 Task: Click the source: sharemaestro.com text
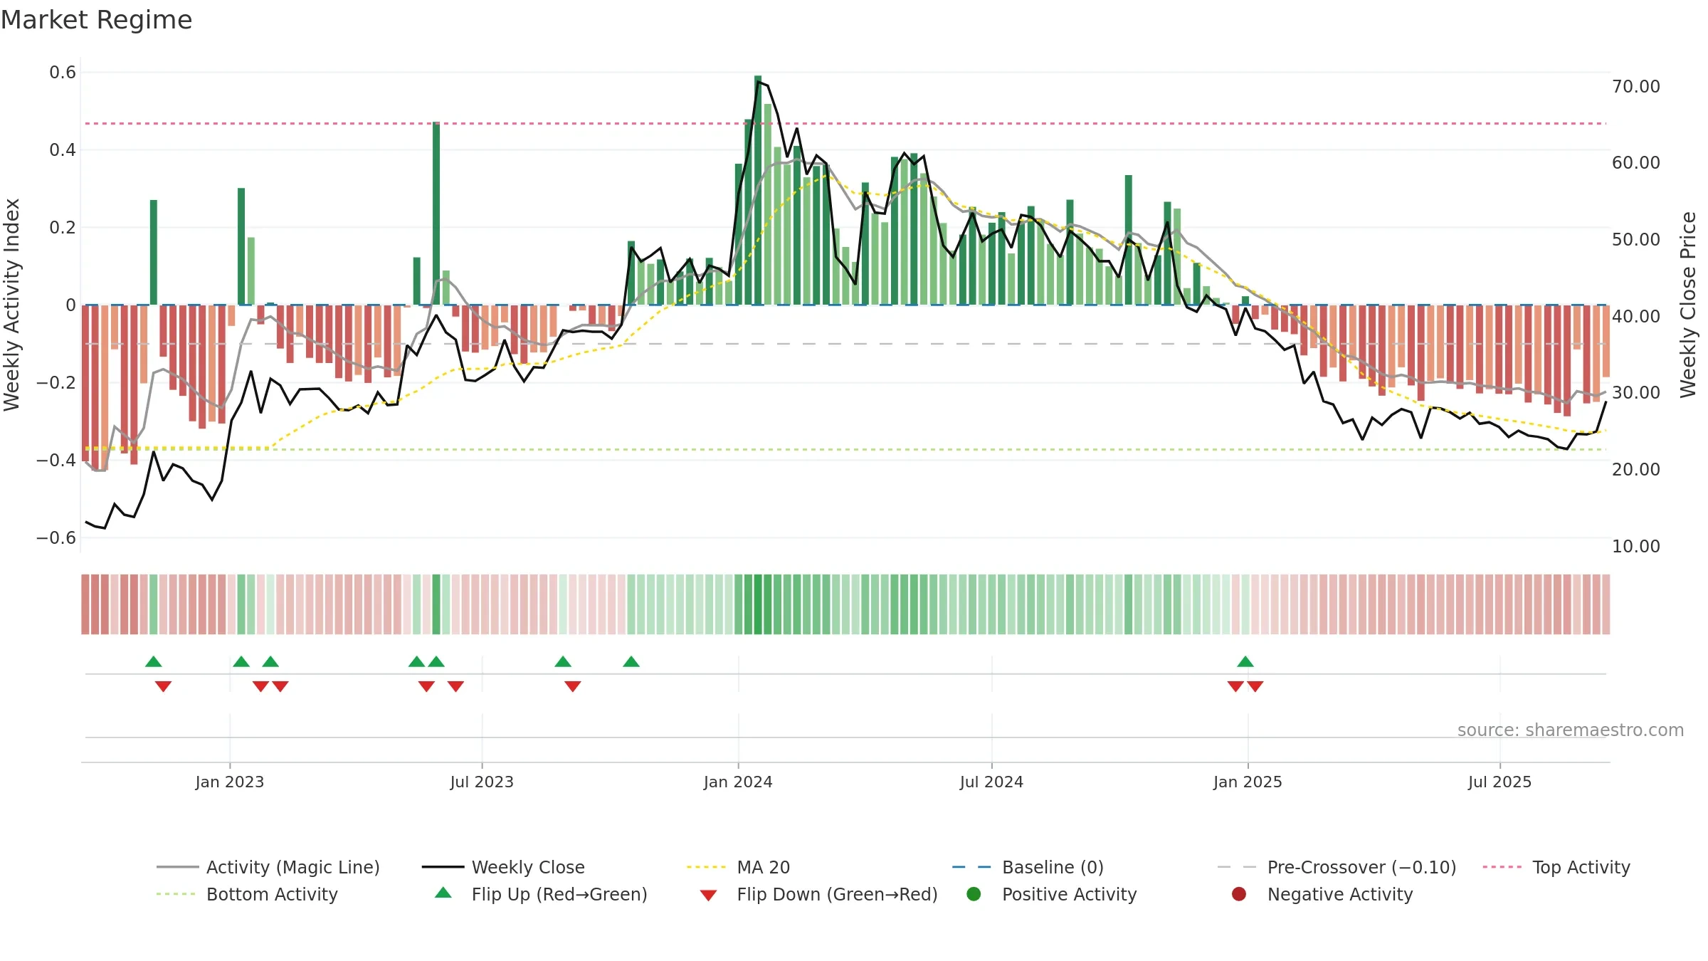1570,730
